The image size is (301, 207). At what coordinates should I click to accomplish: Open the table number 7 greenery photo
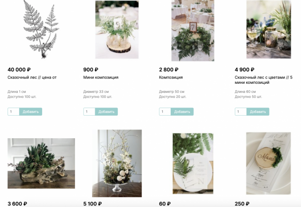pos(193,30)
